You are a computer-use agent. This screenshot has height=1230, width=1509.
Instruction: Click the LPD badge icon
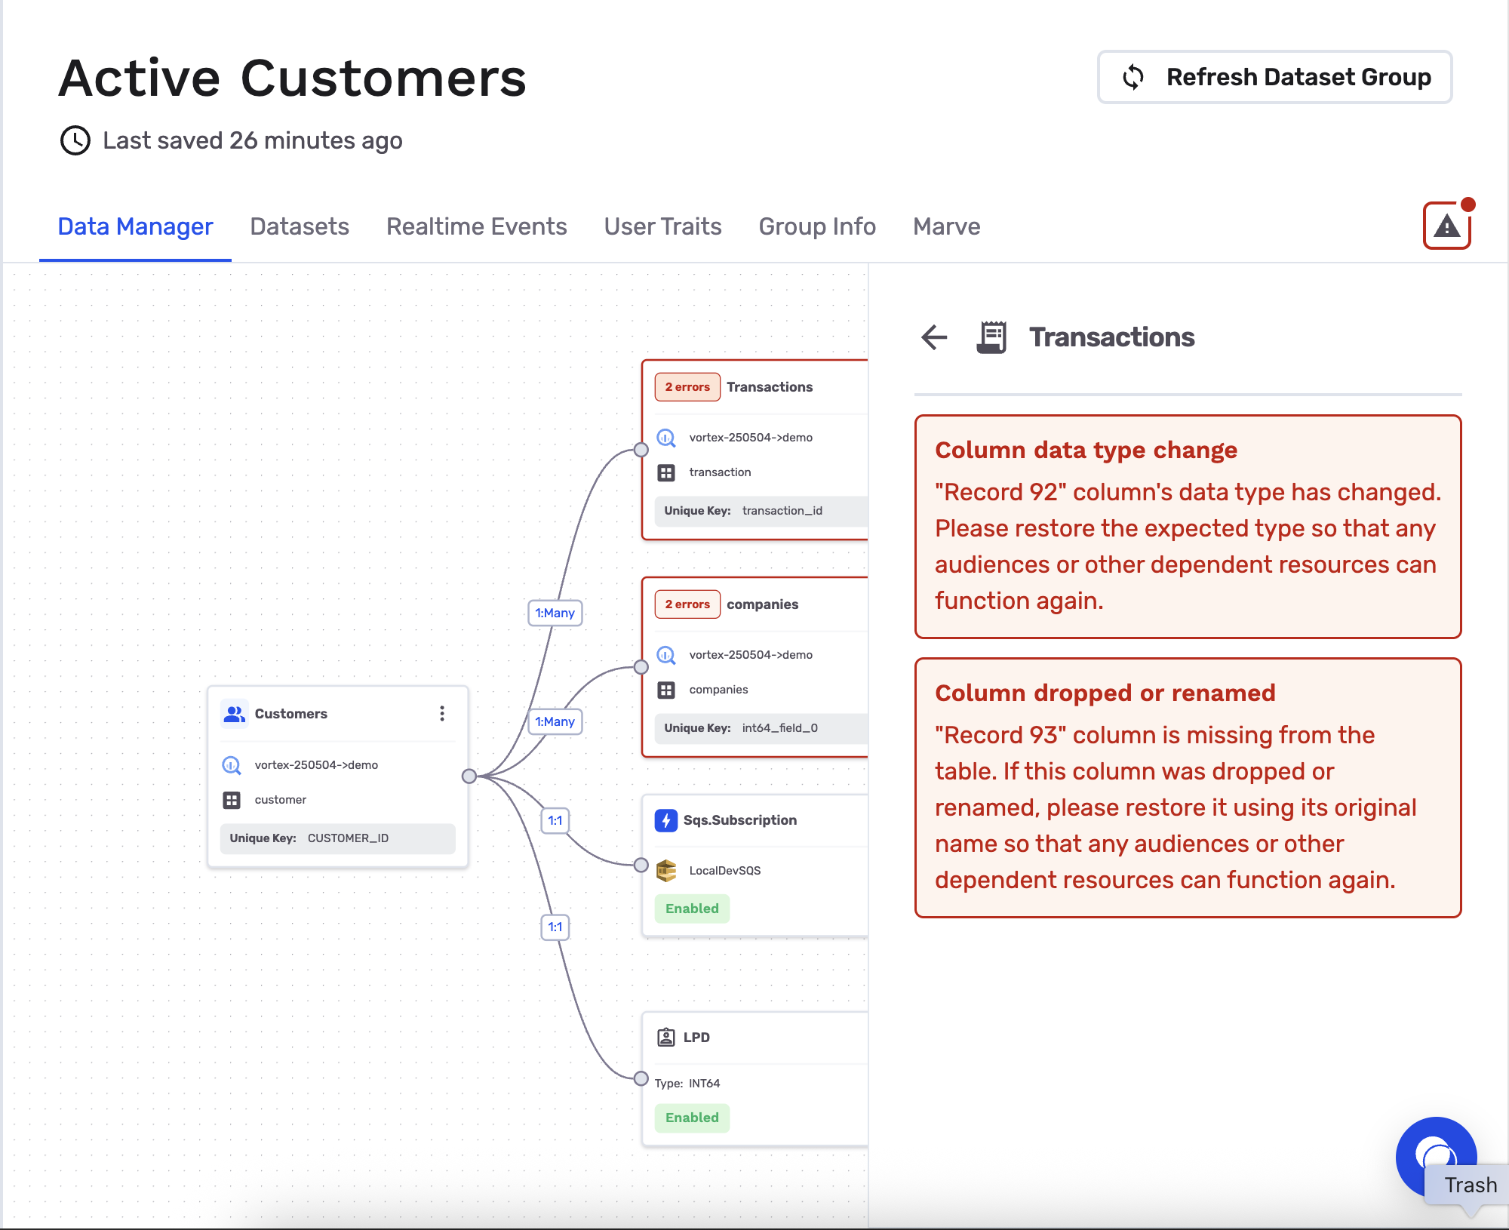[x=665, y=1037]
